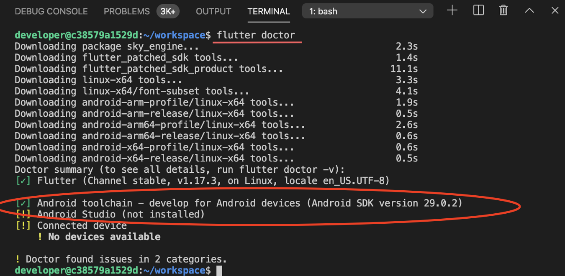Click the upward chevron to expand panel height

tap(529, 10)
